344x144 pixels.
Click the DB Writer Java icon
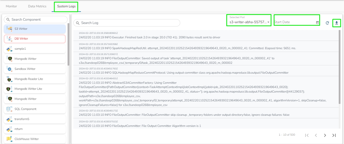point(10,39)
